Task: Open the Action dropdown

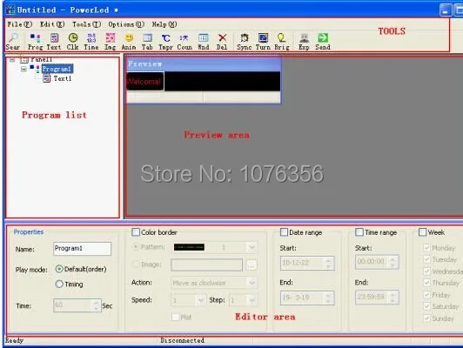Action: click(252, 283)
